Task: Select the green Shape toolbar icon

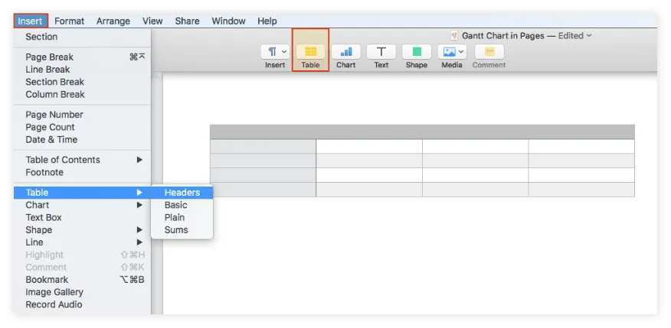Action: pos(416,52)
